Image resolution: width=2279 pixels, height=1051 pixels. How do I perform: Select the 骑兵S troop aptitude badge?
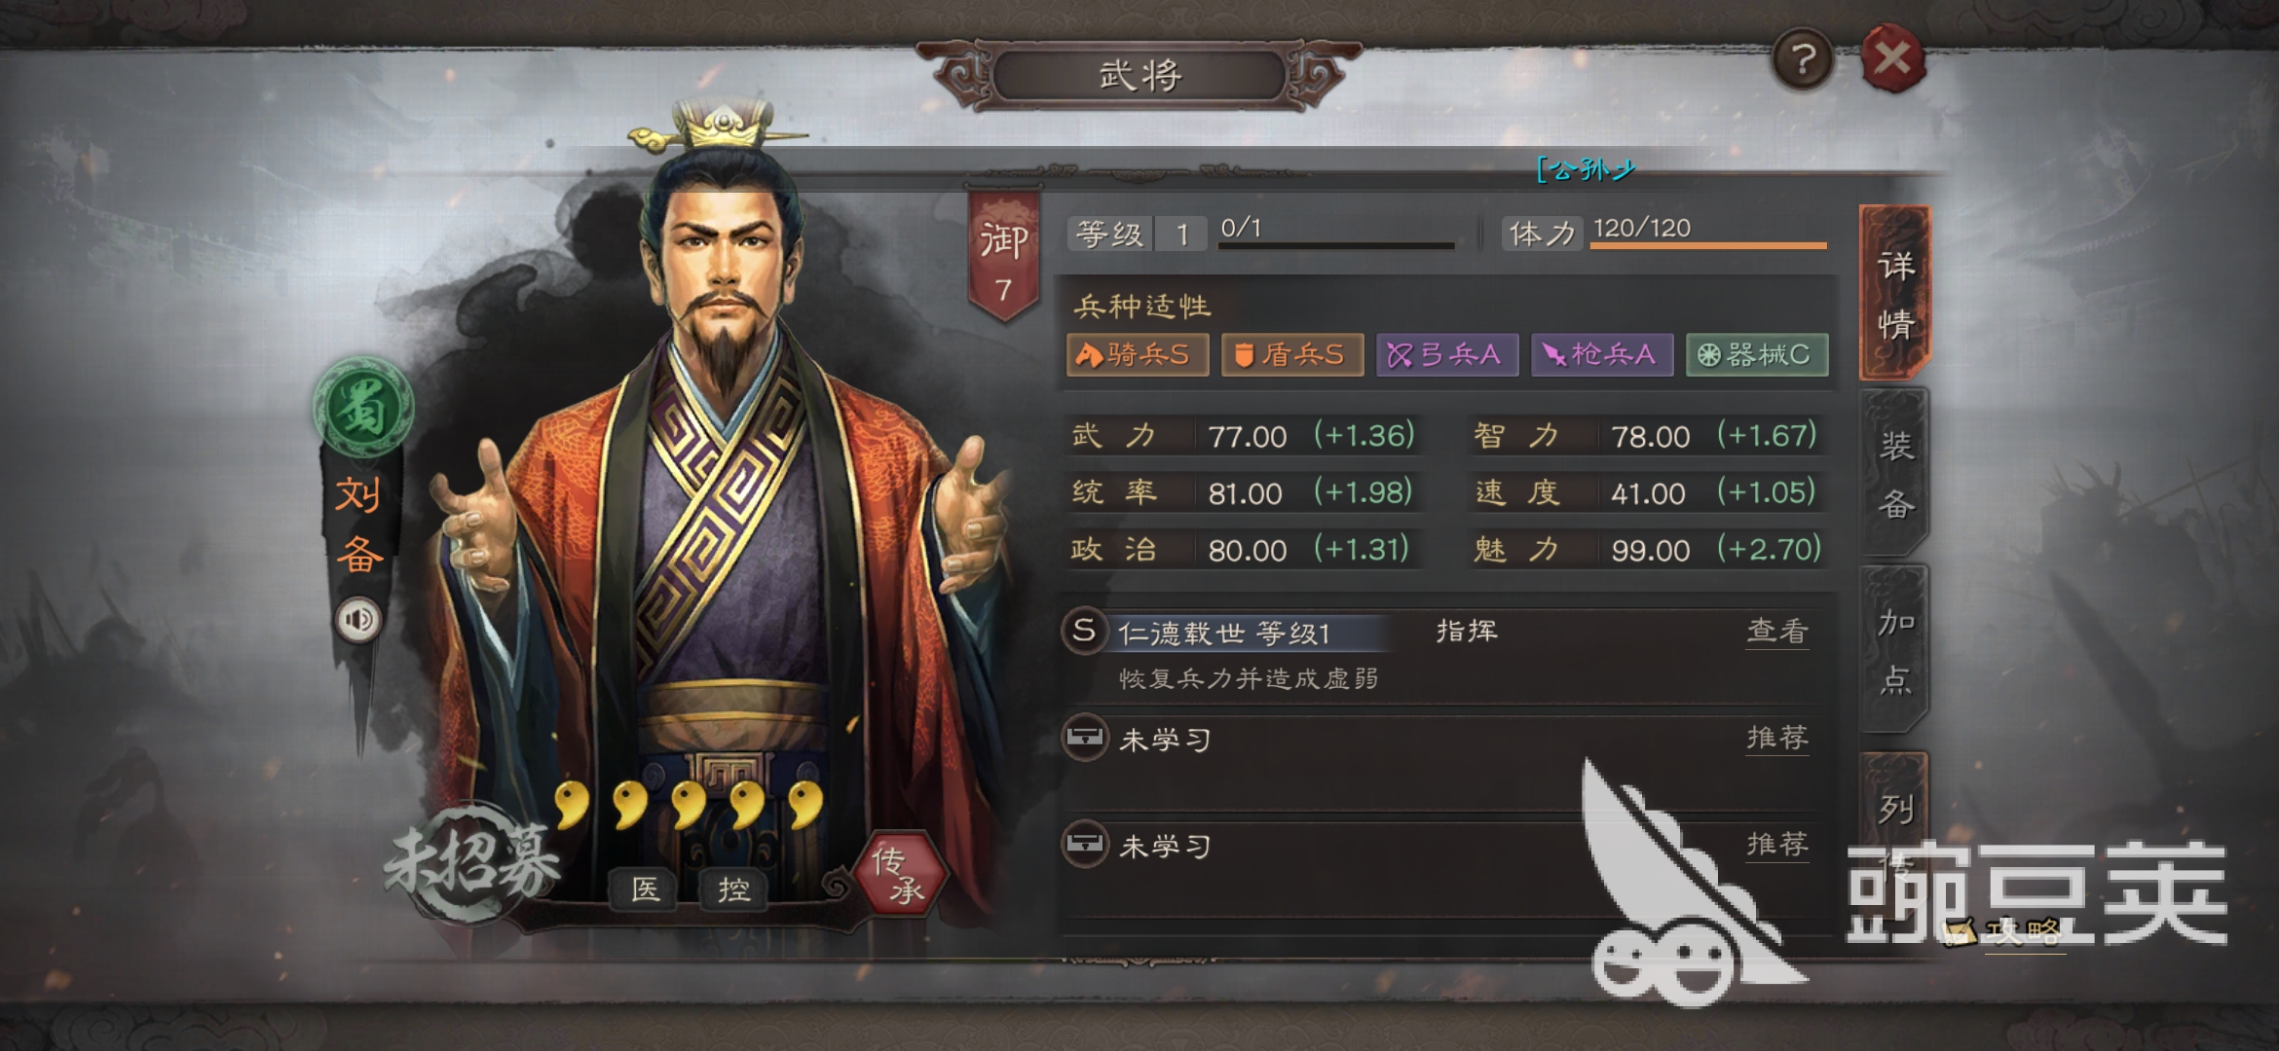[x=1138, y=354]
